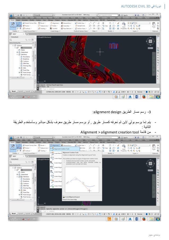Open Survey side tab in lower Toolspace
Viewport: 169px width, 240px height.
pyautogui.click(x=35, y=191)
